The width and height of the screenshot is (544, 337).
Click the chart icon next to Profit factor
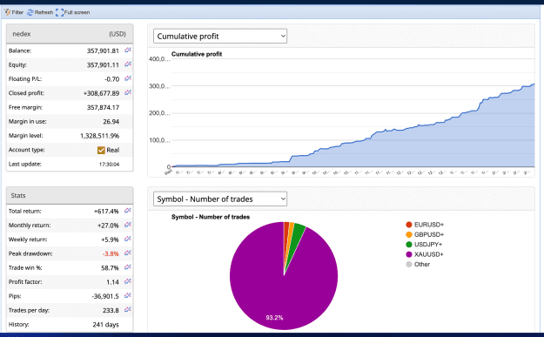tap(128, 281)
